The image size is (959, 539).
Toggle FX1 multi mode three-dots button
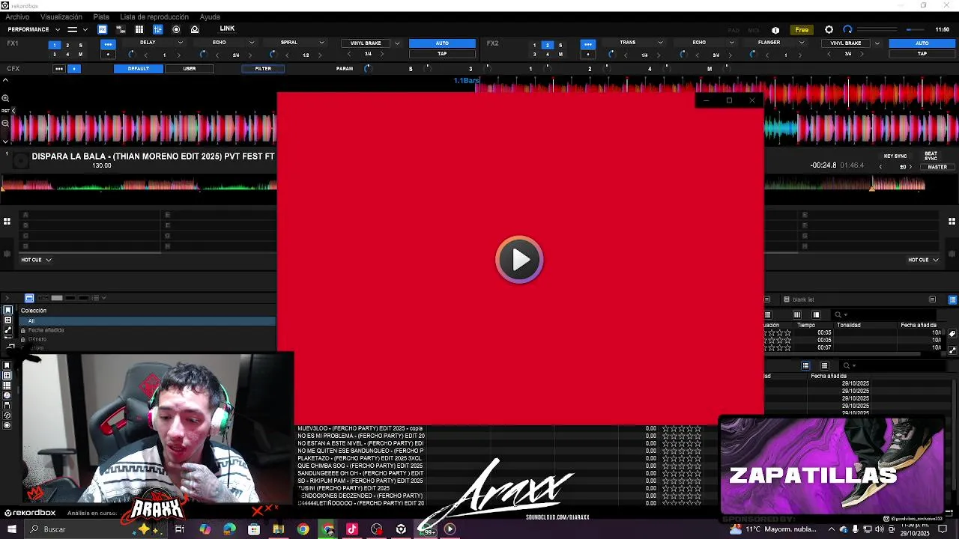point(108,44)
